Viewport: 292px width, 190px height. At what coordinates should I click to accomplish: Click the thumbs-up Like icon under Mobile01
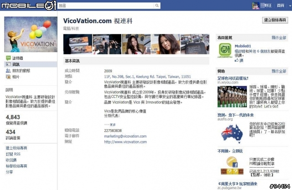click(x=236, y=60)
